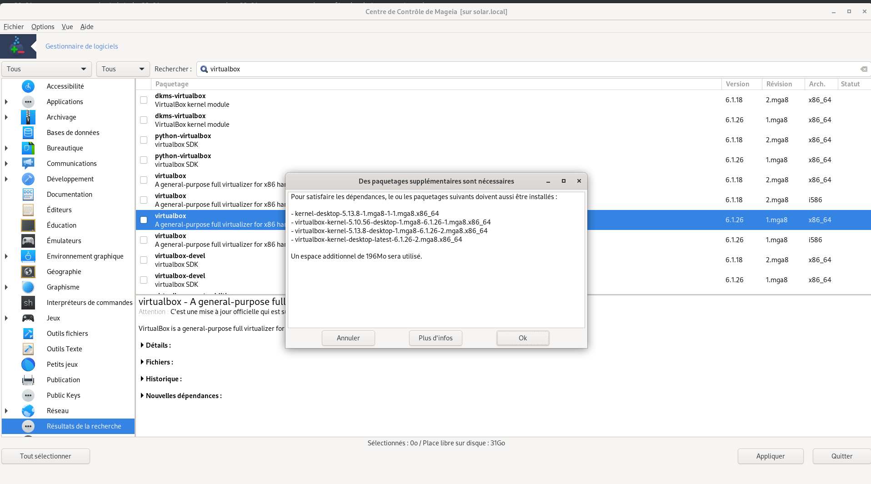Check virtualbox-devel 6.1.26 checkbox
Image resolution: width=871 pixels, height=484 pixels.
point(144,280)
